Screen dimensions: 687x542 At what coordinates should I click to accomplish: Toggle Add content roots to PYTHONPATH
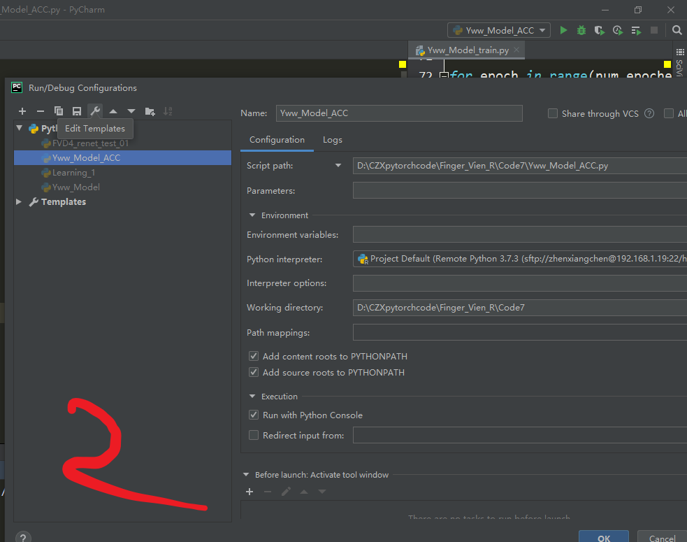[x=254, y=356]
